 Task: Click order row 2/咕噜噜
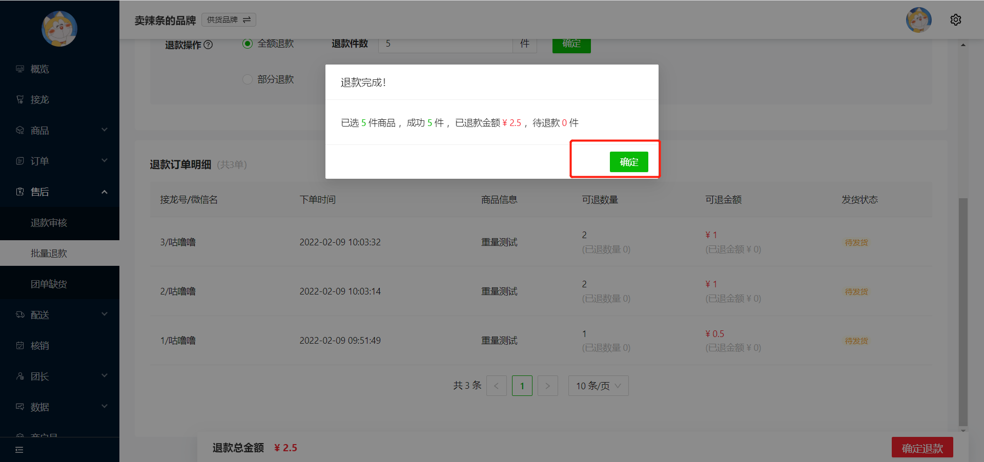[541, 291]
